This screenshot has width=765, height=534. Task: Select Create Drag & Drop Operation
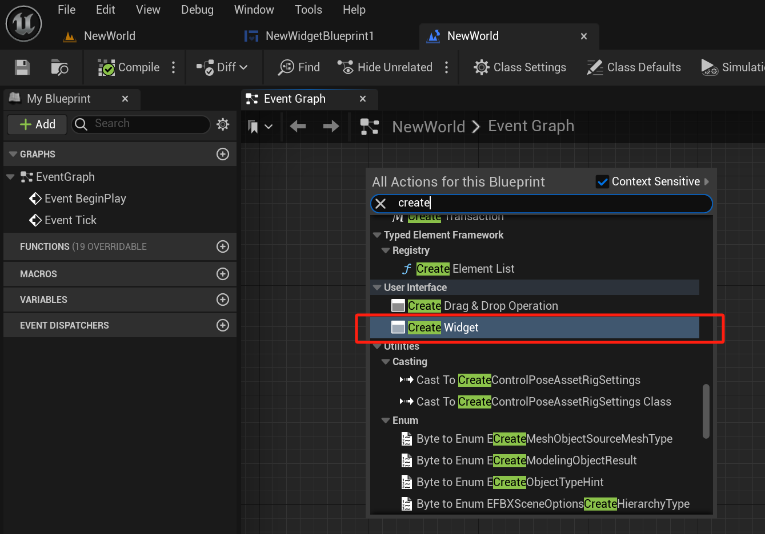click(x=475, y=306)
